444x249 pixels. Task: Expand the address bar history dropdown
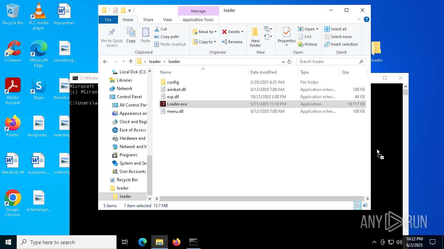click(283, 62)
